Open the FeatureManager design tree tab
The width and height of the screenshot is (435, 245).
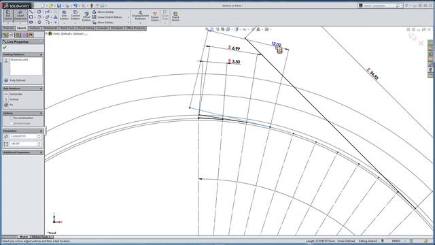pyautogui.click(x=5, y=35)
